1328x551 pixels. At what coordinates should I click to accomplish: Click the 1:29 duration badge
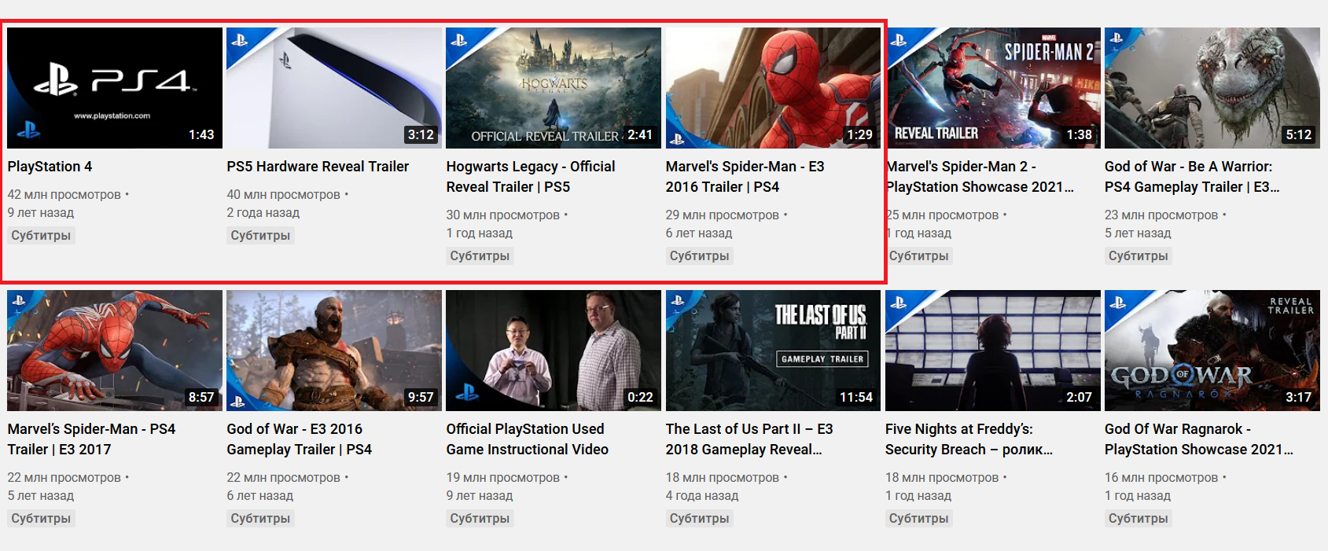859,134
